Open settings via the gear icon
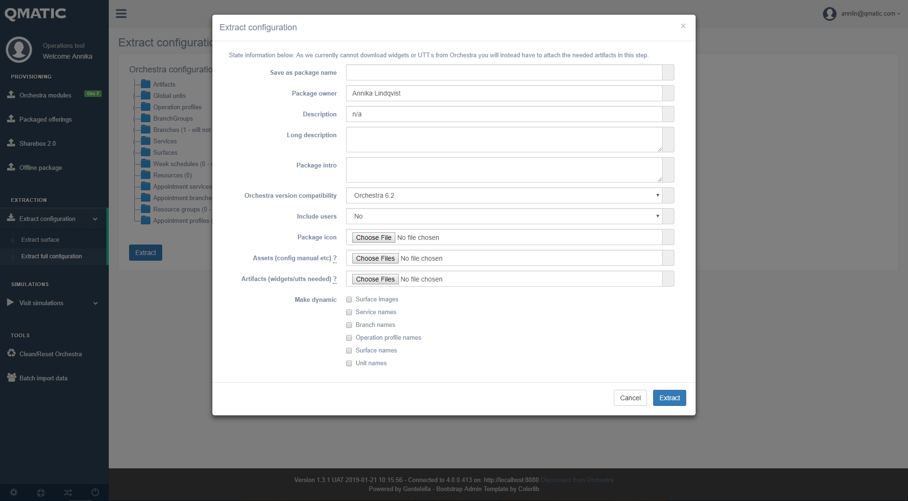The height and width of the screenshot is (501, 908). tap(14, 492)
